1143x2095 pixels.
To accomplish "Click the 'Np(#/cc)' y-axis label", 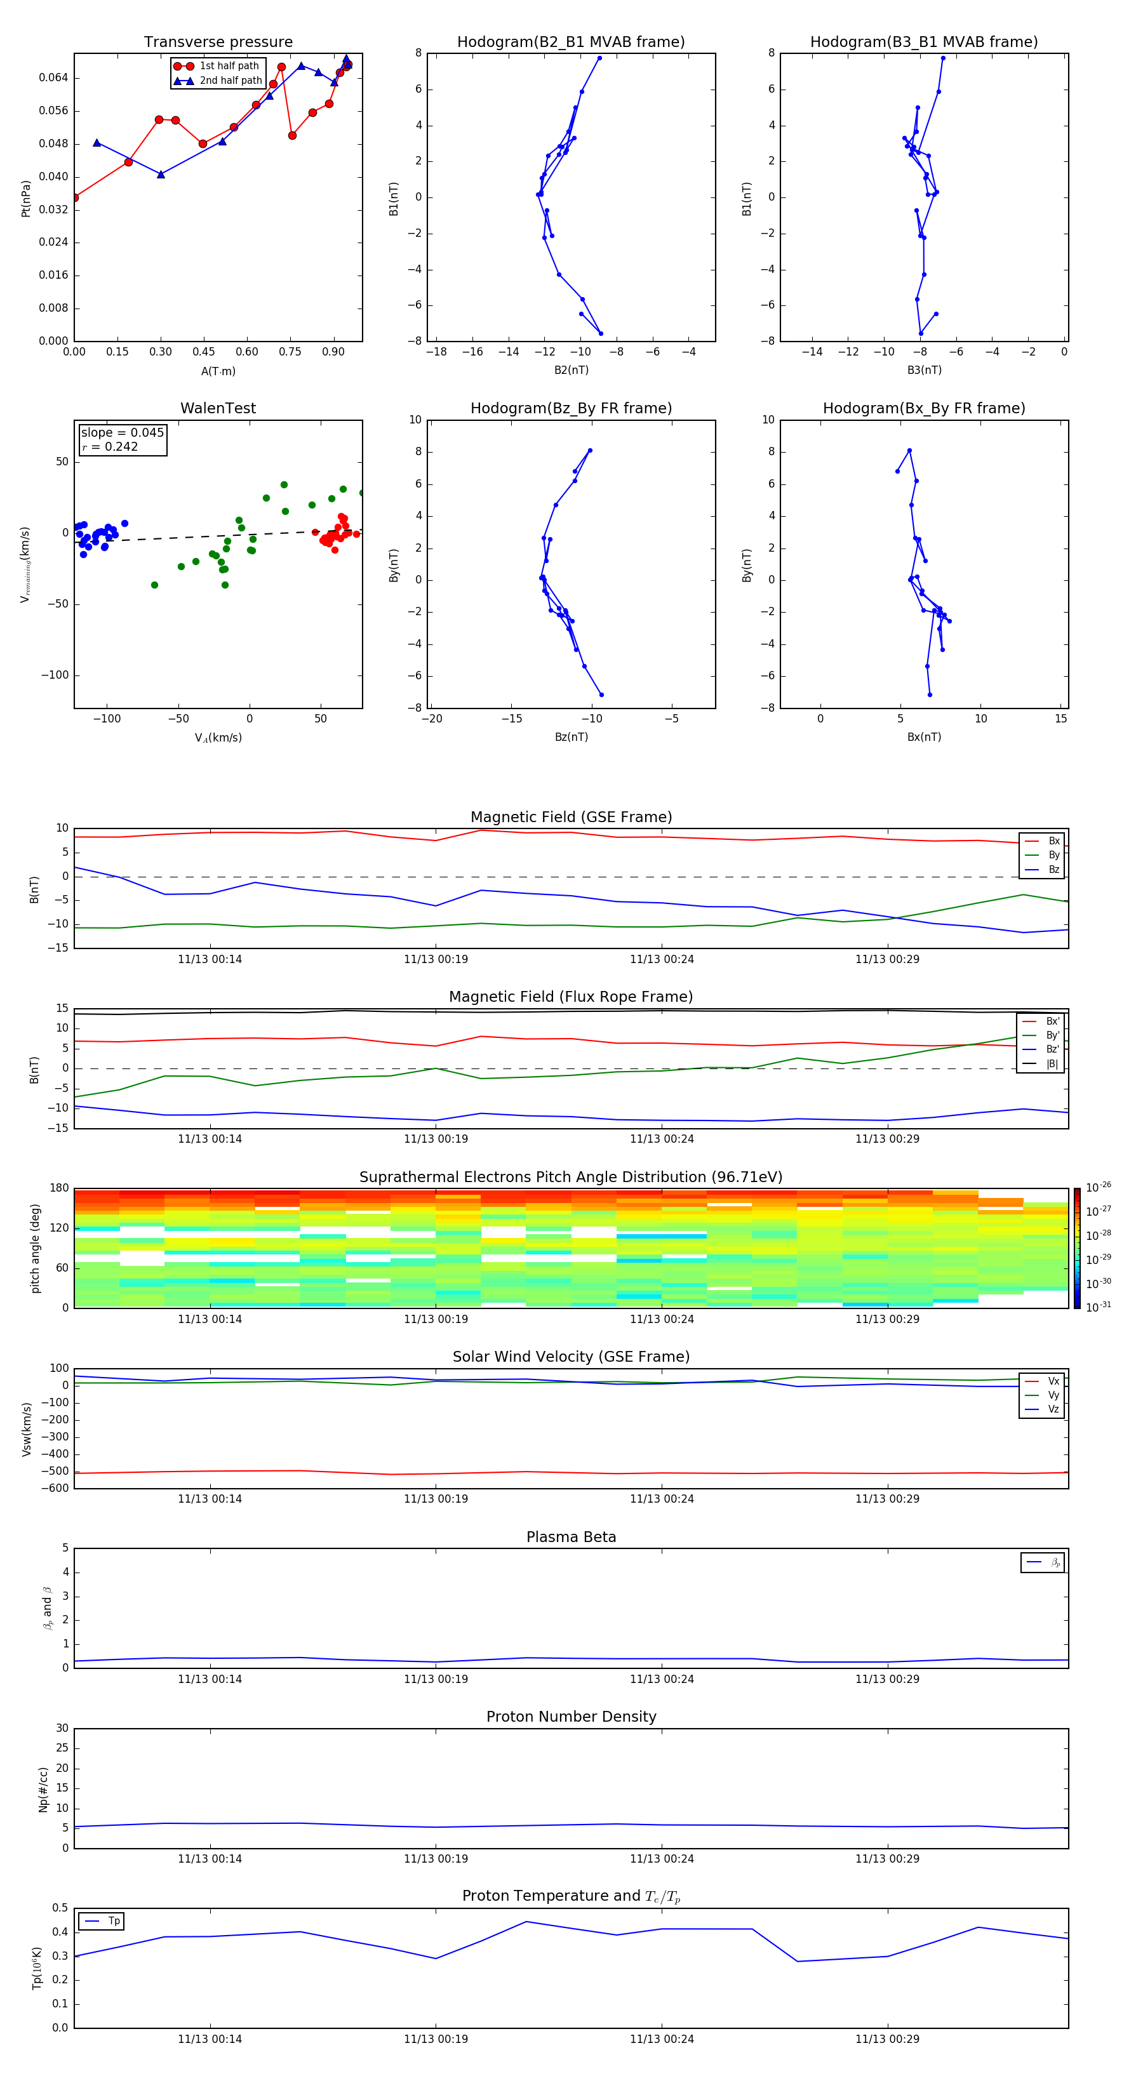I will [x=43, y=1788].
